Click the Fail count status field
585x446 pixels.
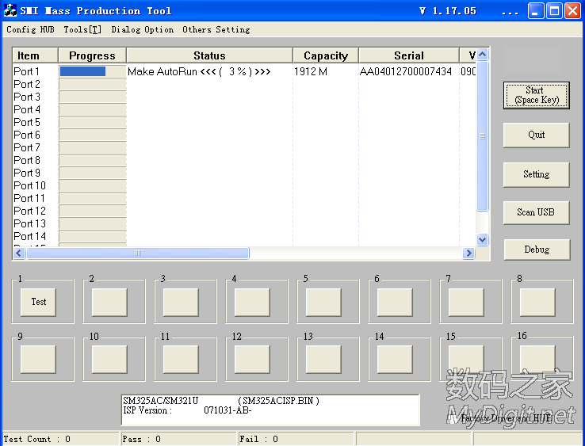click(296, 439)
